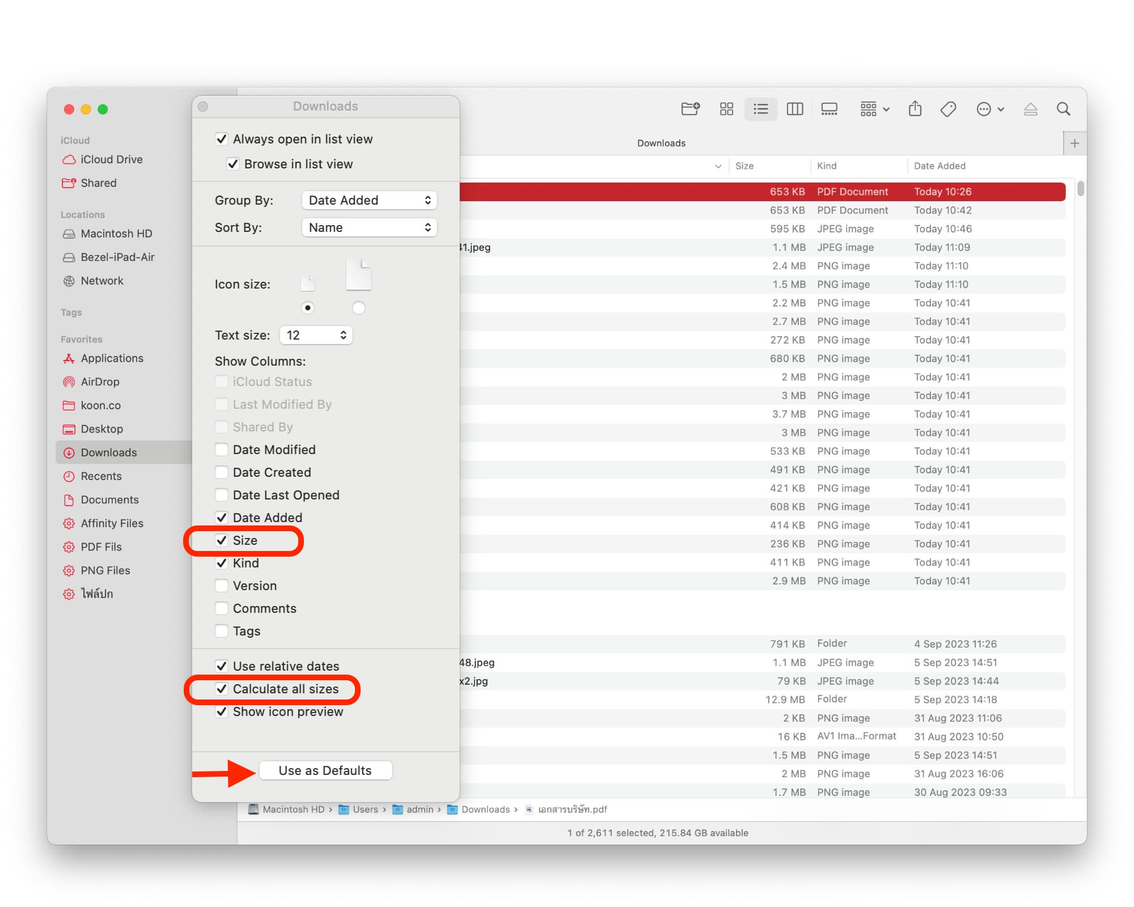The width and height of the screenshot is (1134, 907).
Task: Select the larger icon size radio button
Action: pos(358,308)
